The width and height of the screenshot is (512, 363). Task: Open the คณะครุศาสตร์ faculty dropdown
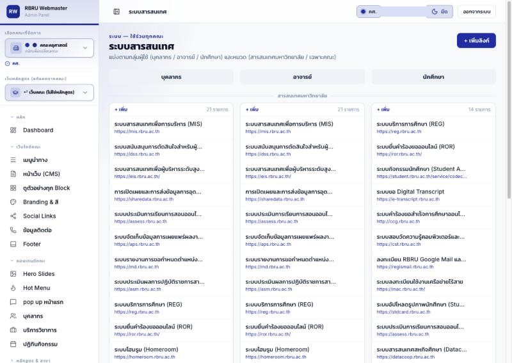[49, 48]
